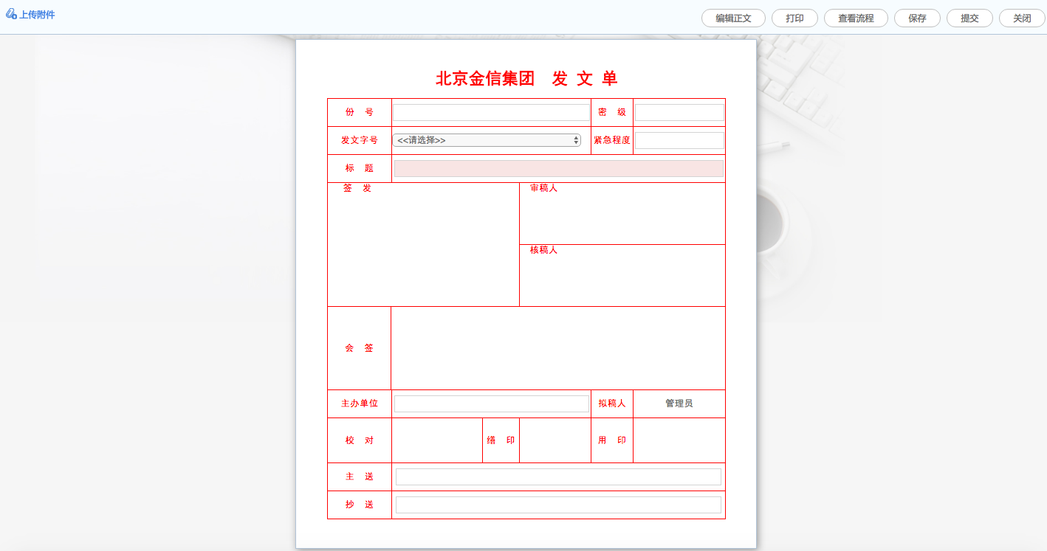Click the 密级 security level field
This screenshot has width=1047, height=551.
pyautogui.click(x=679, y=111)
